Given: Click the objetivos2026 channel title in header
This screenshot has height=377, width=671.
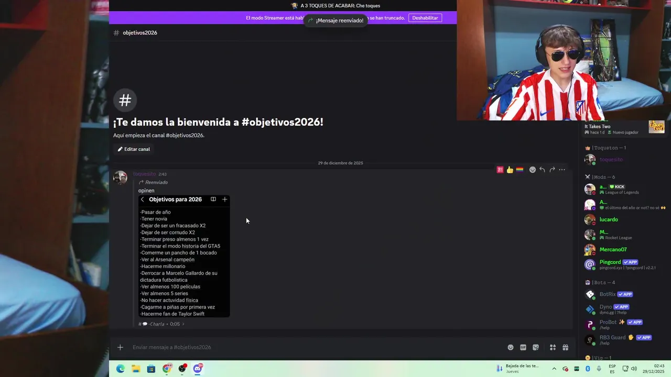Looking at the screenshot, I should pyautogui.click(x=139, y=32).
